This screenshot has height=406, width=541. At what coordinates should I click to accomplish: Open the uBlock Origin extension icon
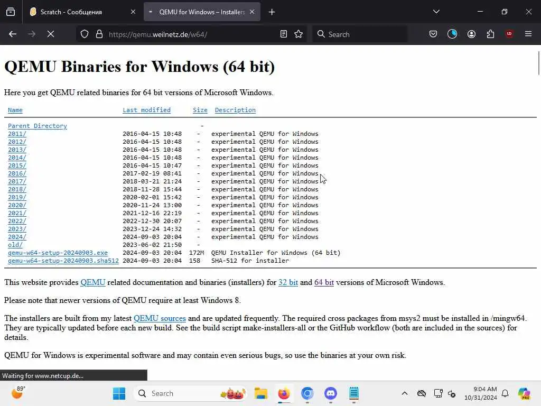pyautogui.click(x=509, y=34)
